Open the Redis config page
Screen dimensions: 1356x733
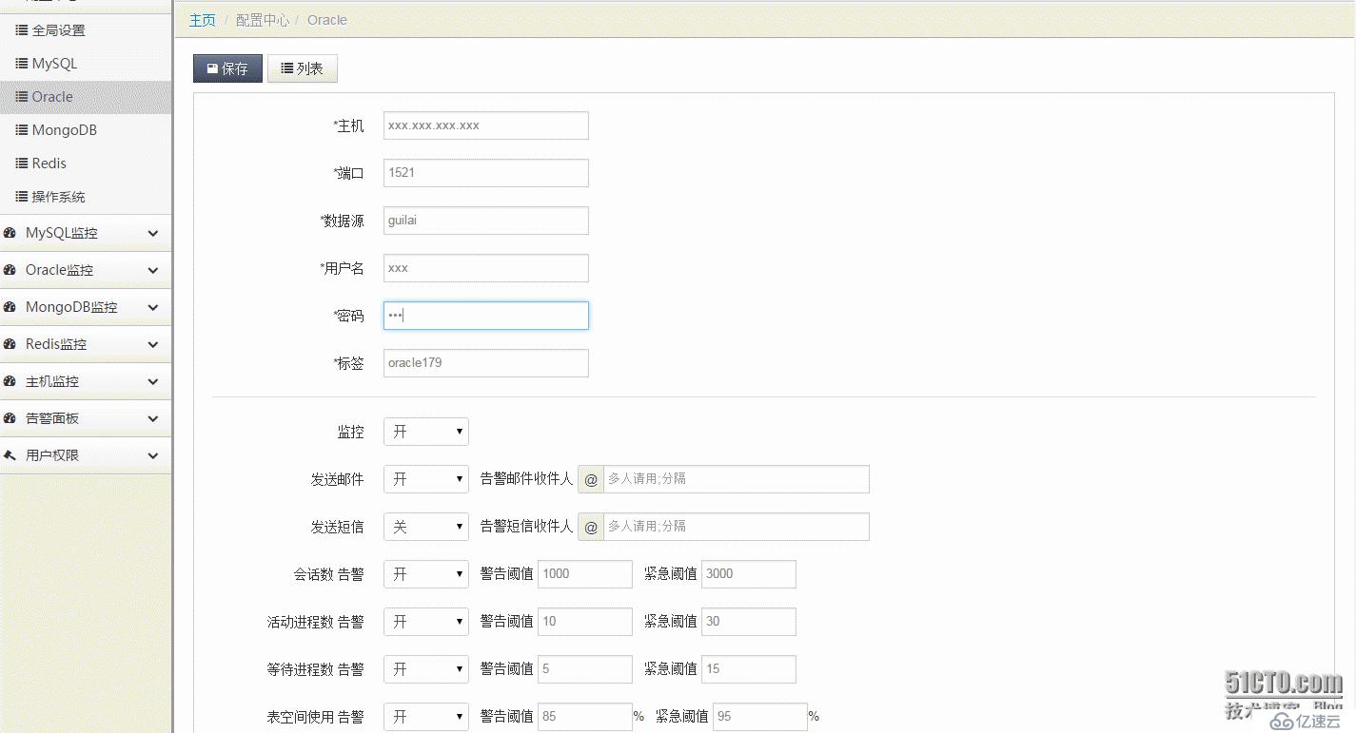[86, 164]
